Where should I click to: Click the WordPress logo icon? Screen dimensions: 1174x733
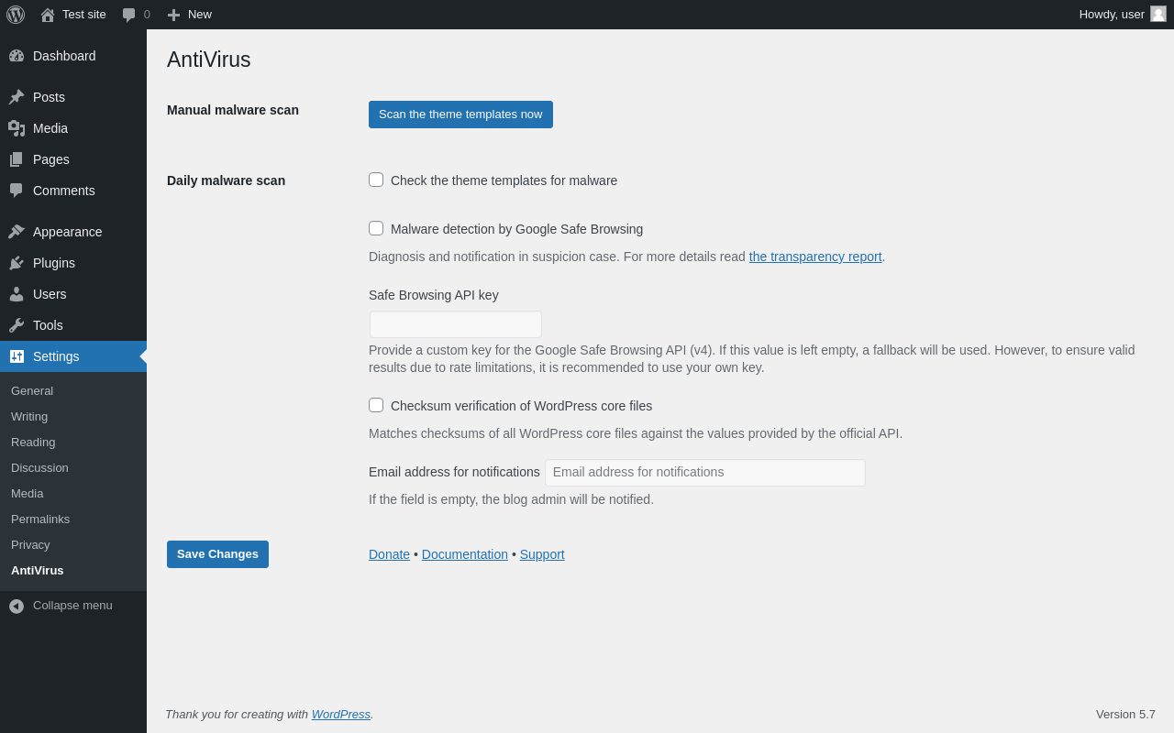(16, 15)
